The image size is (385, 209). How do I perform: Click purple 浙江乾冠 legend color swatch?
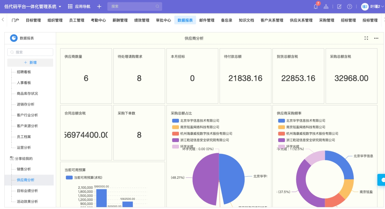(x=175, y=140)
